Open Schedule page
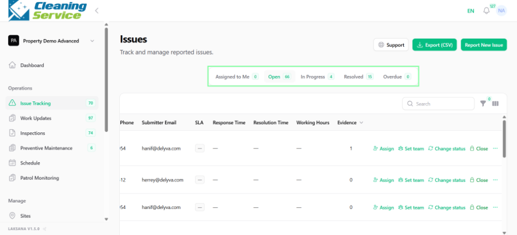The height and width of the screenshot is (235, 517). pyautogui.click(x=30, y=163)
